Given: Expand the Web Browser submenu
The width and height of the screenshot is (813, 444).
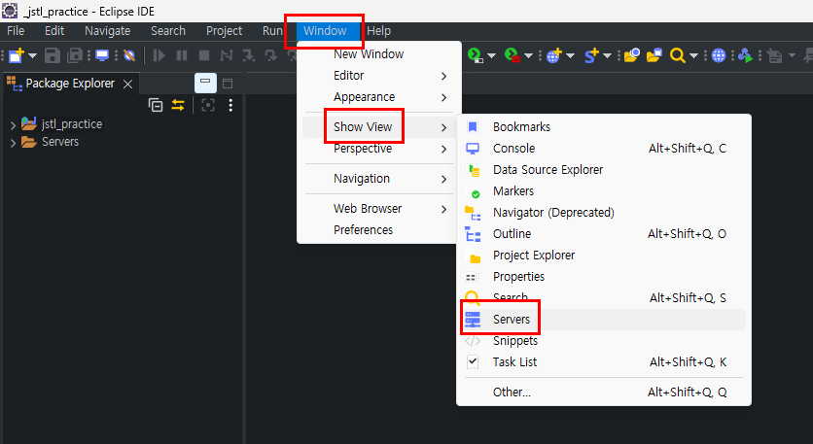Looking at the screenshot, I should coord(379,209).
